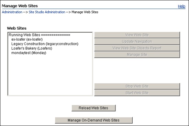Open Manage On-Demand Web Sites
This screenshot has height=126, width=189.
pyautogui.click(x=94, y=120)
